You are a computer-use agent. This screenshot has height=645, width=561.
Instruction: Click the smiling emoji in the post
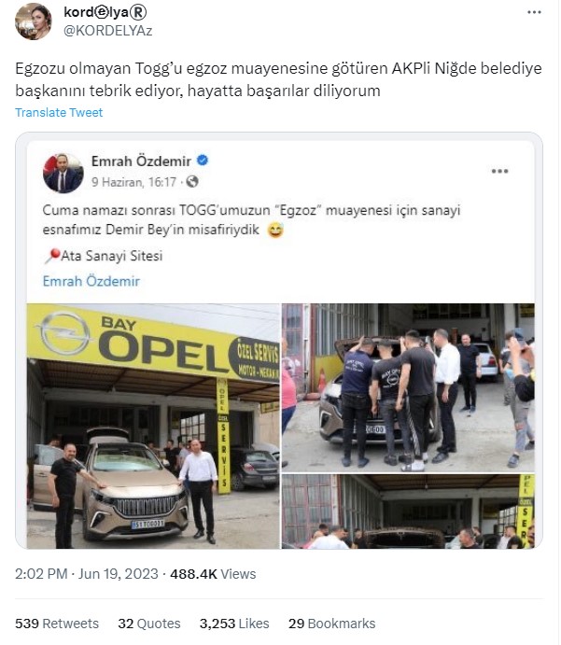[x=275, y=230]
